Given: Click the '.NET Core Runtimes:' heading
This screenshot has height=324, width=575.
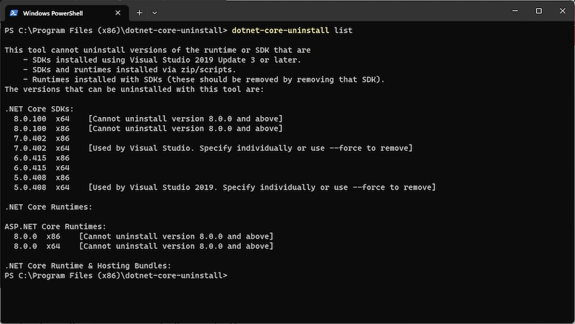Looking at the screenshot, I should (49, 207).
